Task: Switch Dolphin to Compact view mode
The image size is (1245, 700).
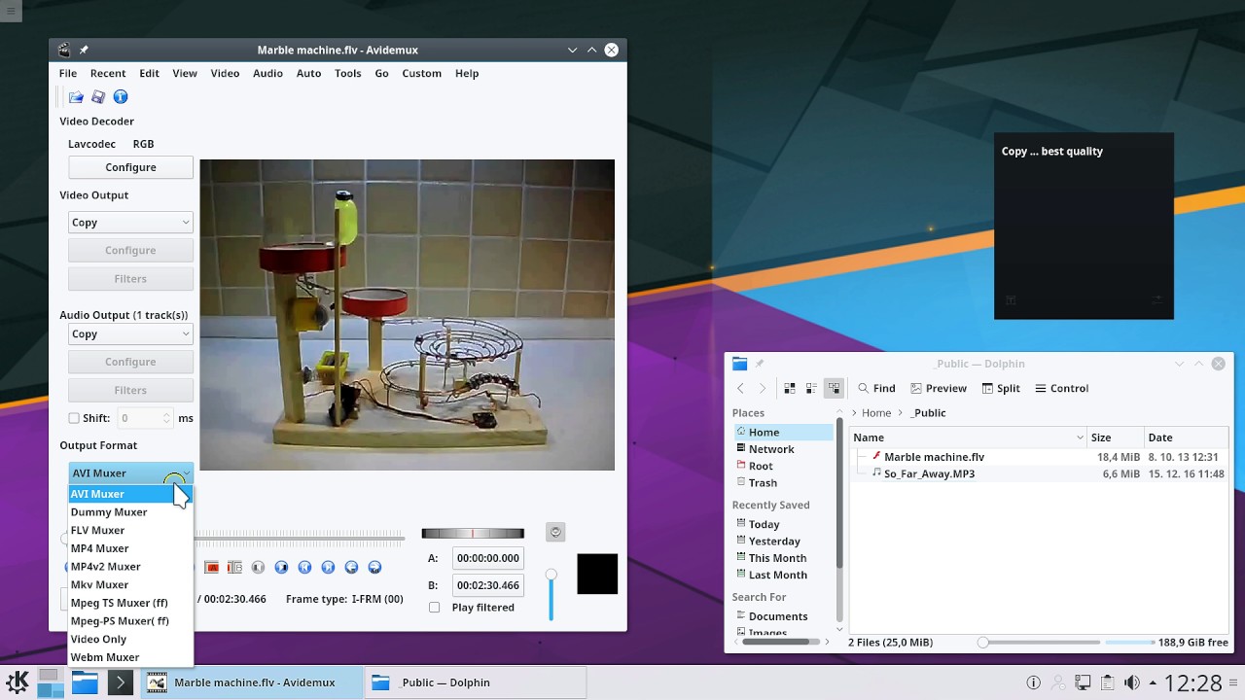Action: pos(811,388)
